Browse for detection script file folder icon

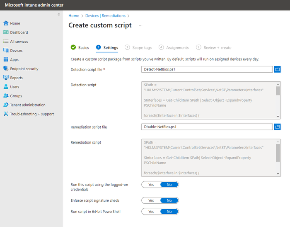(277, 69)
